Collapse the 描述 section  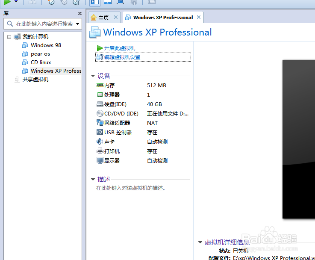(93, 180)
